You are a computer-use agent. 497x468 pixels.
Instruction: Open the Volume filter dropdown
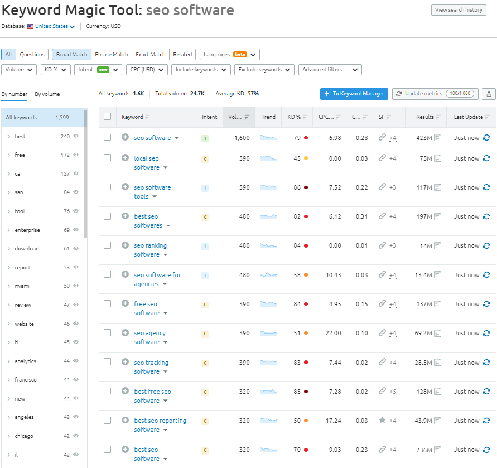tap(19, 70)
